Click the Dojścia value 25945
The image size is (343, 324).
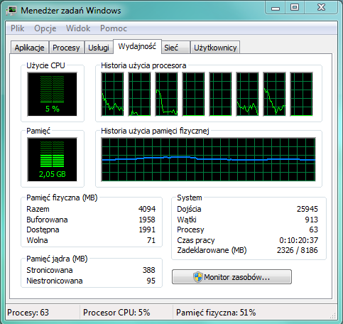point(307,209)
